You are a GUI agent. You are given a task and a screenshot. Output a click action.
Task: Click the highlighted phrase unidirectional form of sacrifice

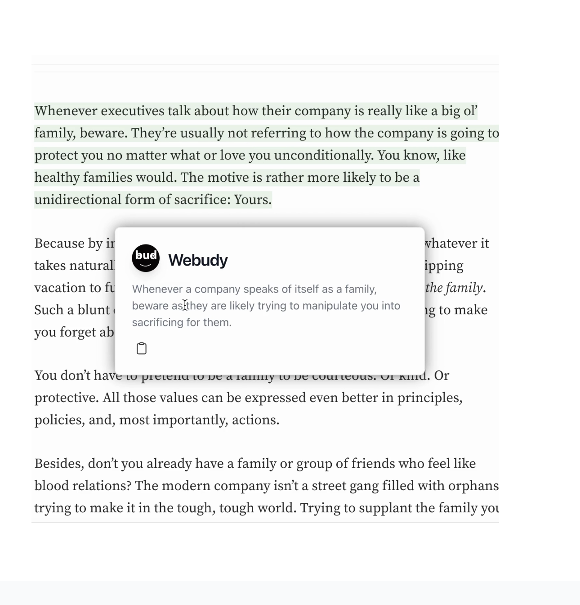153,199
